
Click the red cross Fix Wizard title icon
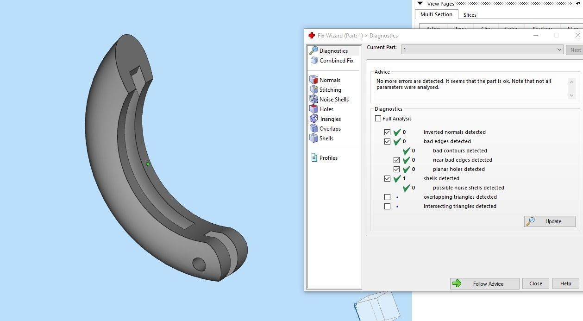tap(312, 35)
